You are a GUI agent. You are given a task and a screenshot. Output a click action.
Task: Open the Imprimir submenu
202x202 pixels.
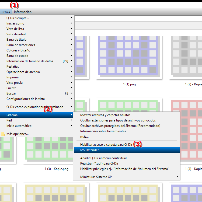37,77
